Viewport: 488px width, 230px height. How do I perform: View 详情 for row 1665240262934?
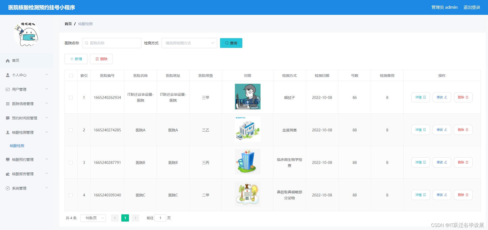click(x=421, y=97)
